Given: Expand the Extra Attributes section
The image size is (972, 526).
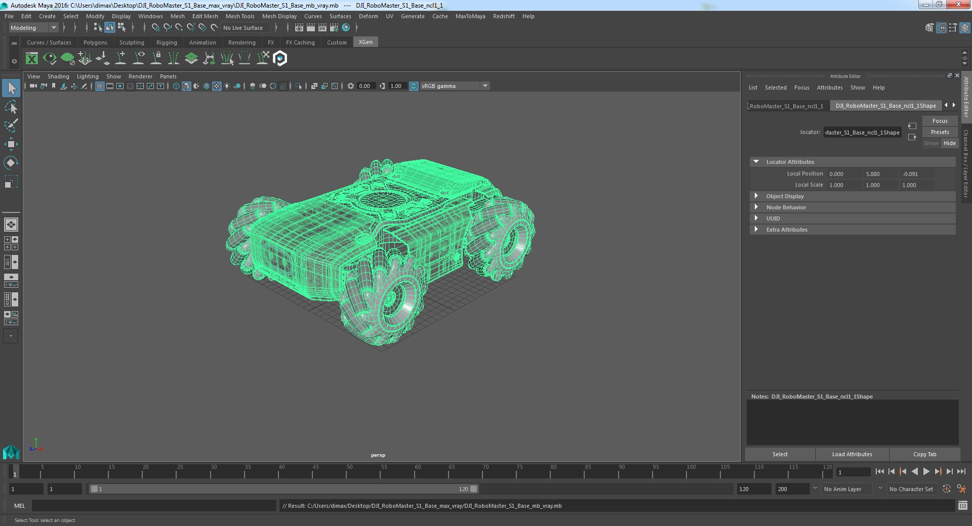Looking at the screenshot, I should (x=756, y=230).
